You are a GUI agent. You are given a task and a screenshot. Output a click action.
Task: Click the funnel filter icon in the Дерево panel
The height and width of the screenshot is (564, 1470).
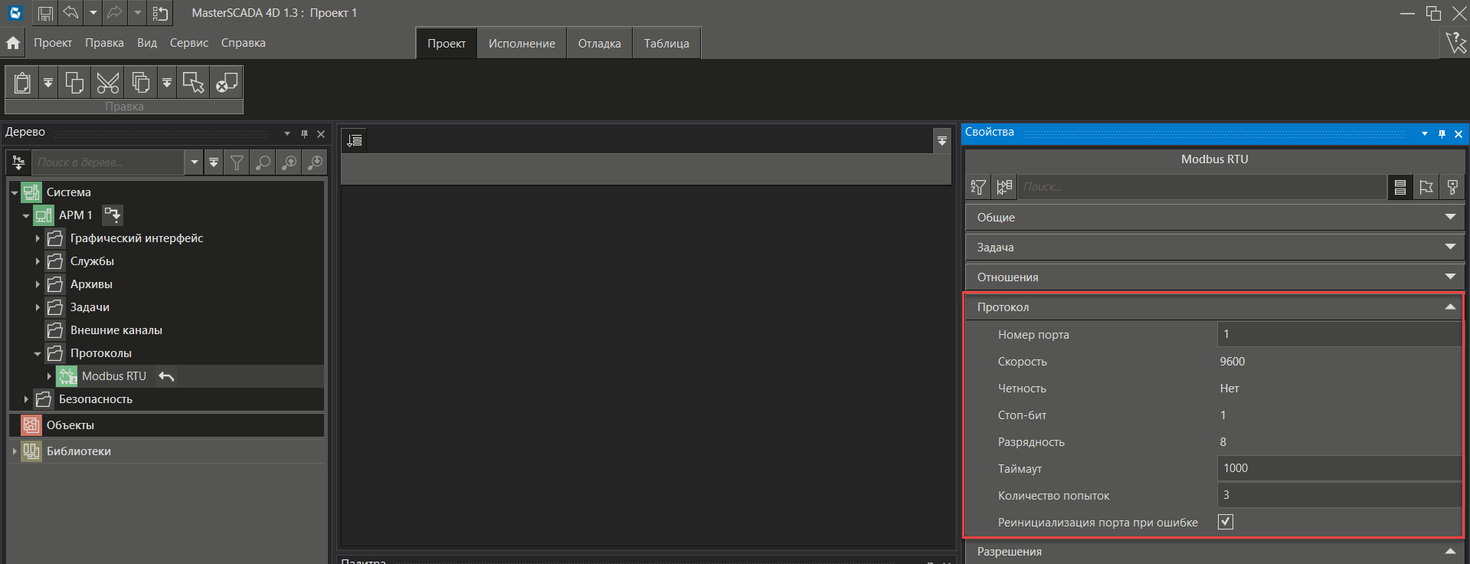tap(237, 162)
